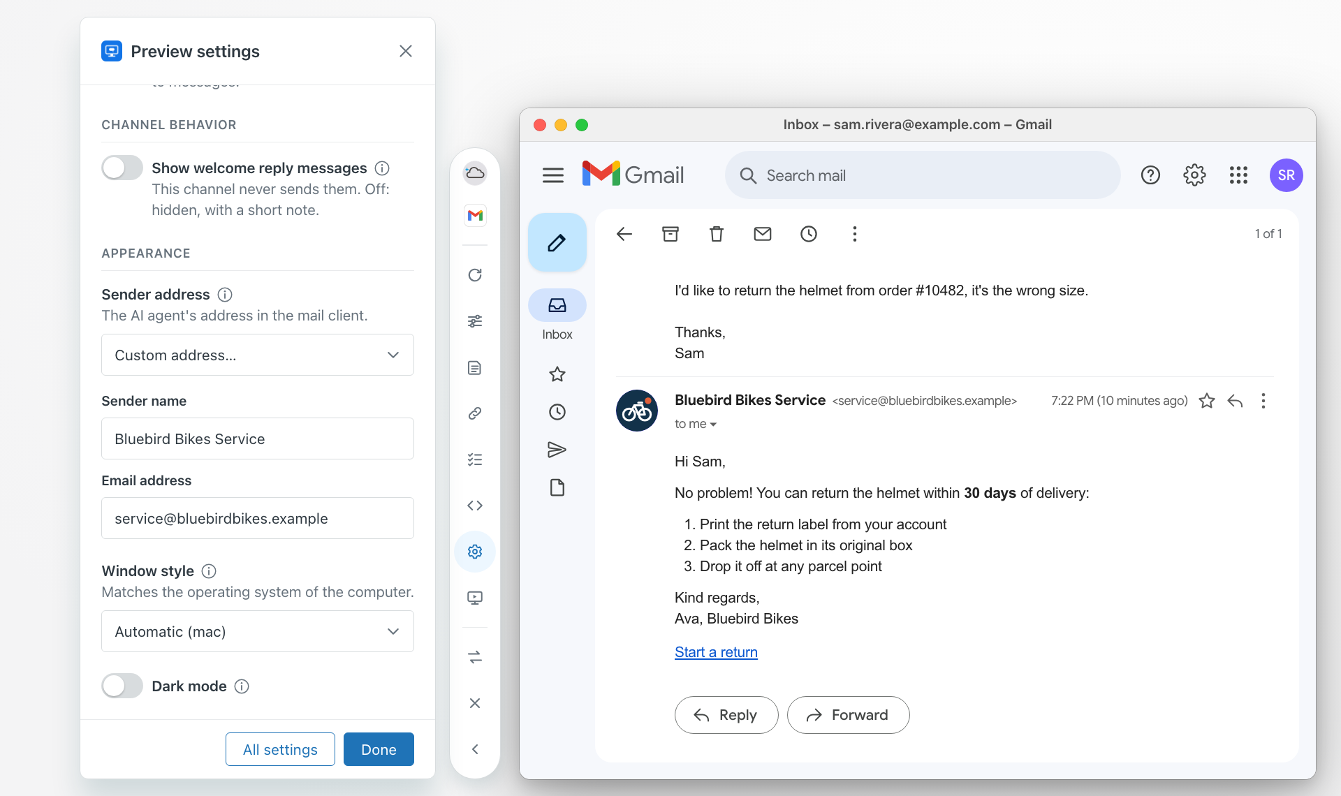Viewport: 1341px width, 796px height.
Task: Open Google apps grid
Action: point(1238,175)
